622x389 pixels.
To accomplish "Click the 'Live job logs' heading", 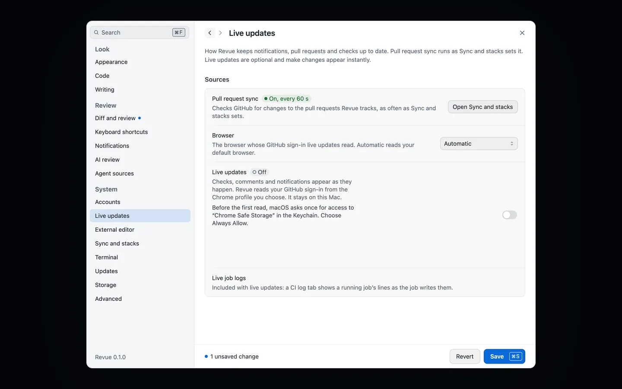I will [229, 278].
